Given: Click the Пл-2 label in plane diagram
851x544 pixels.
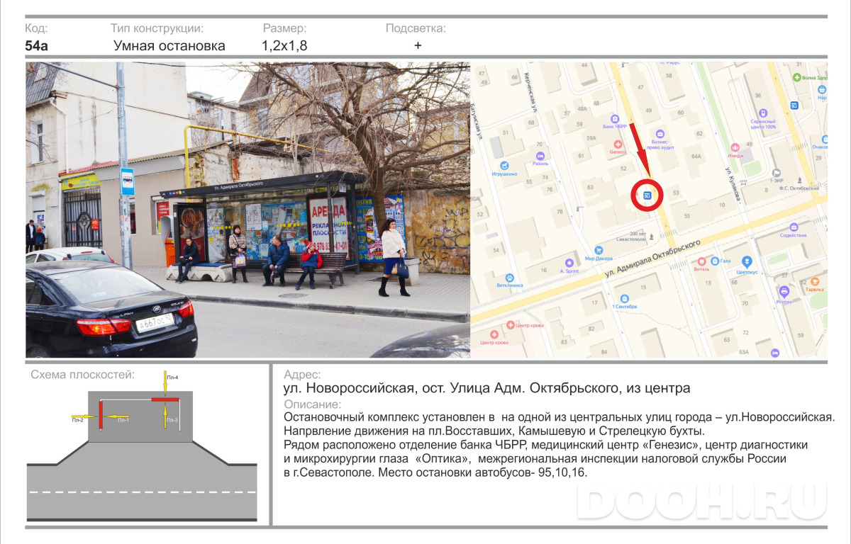Looking at the screenshot, I should (x=77, y=421).
